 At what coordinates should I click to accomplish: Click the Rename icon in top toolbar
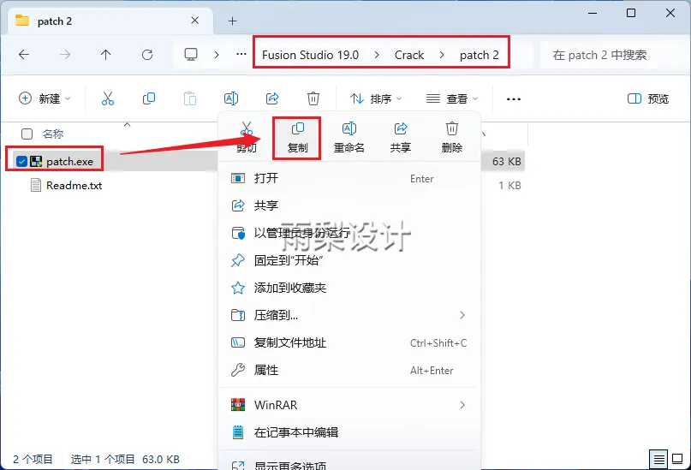click(x=231, y=98)
